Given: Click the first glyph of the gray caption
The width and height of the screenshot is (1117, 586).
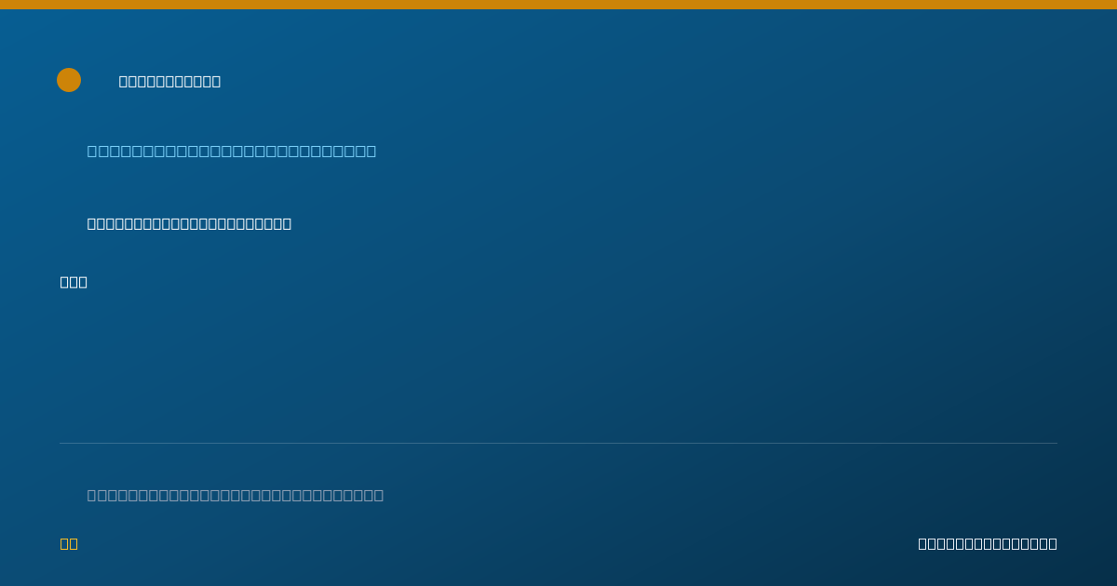Looking at the screenshot, I should [x=92, y=495].
